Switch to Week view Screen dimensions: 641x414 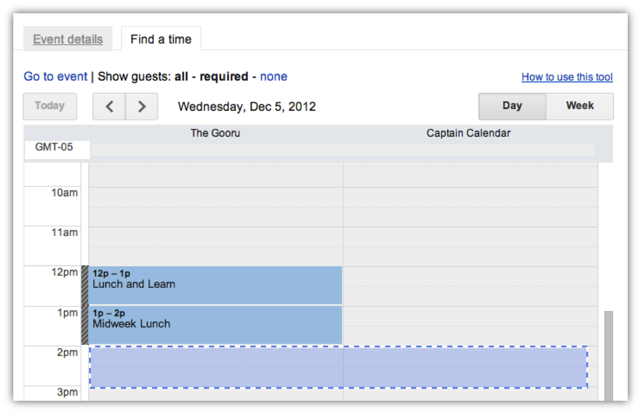coord(580,106)
